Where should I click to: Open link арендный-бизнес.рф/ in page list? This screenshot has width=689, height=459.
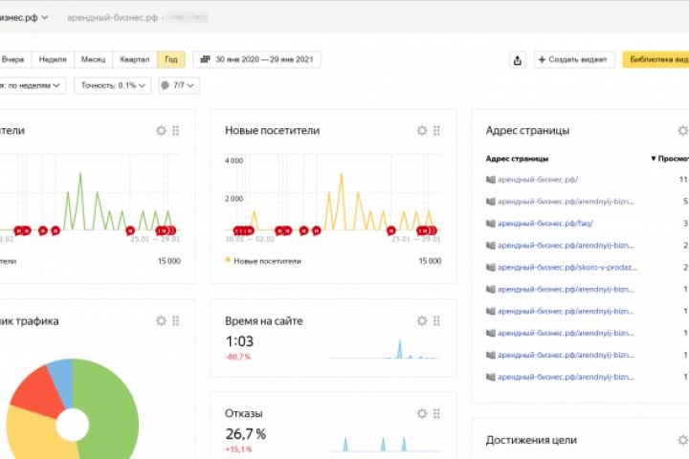click(x=538, y=179)
